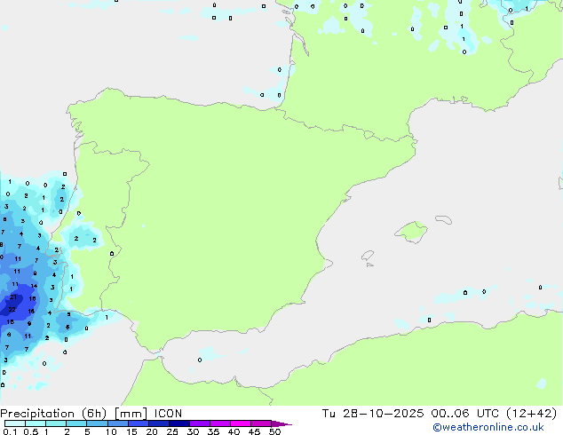
Task: Click the 10–15 mm legend color swatch
Action: point(118,423)
